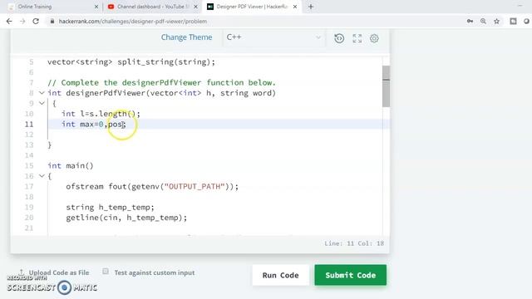Click the 'Line: 11 Col: 18' status text
Viewport: 532px width, 299px height.
354,243
